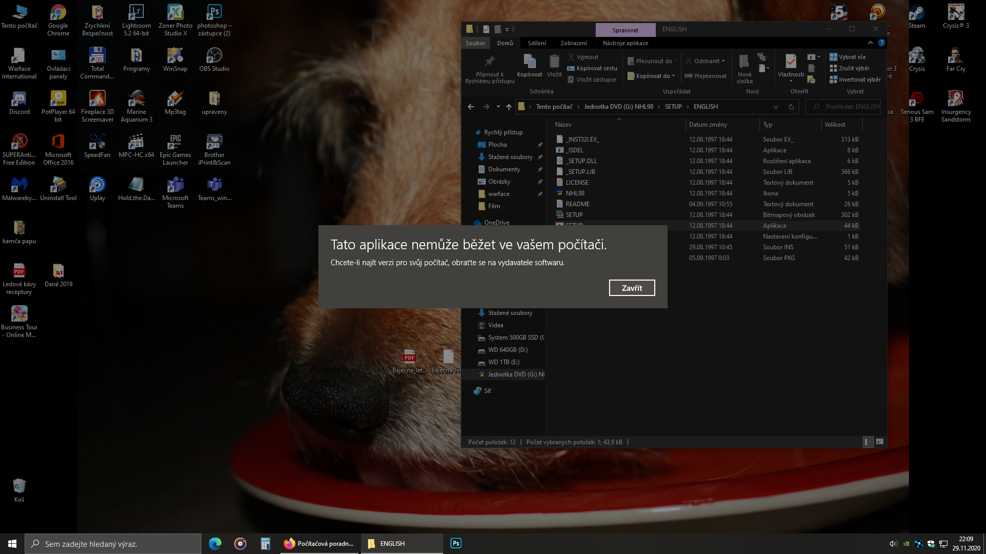Expand the Přesunout do dropdown
The height and width of the screenshot is (554, 986).
(653, 61)
